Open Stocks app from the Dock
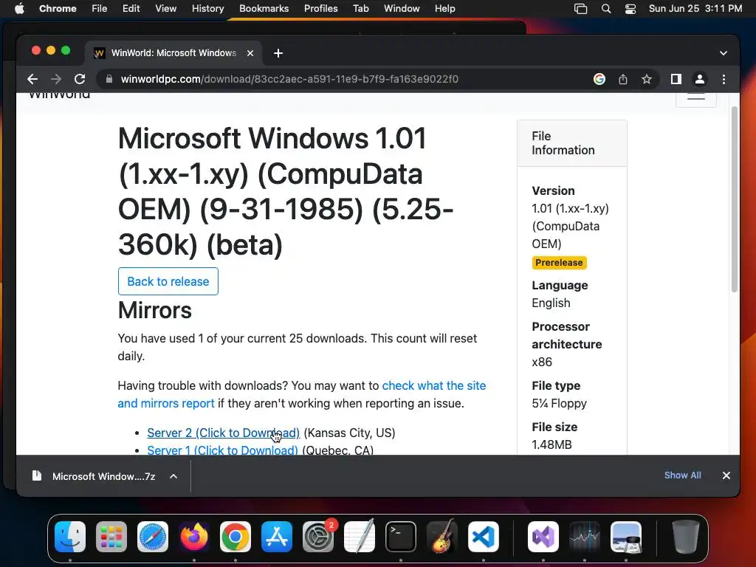 pyautogui.click(x=585, y=537)
